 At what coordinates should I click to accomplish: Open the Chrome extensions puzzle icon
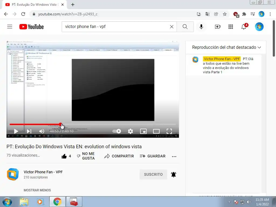click(244, 14)
